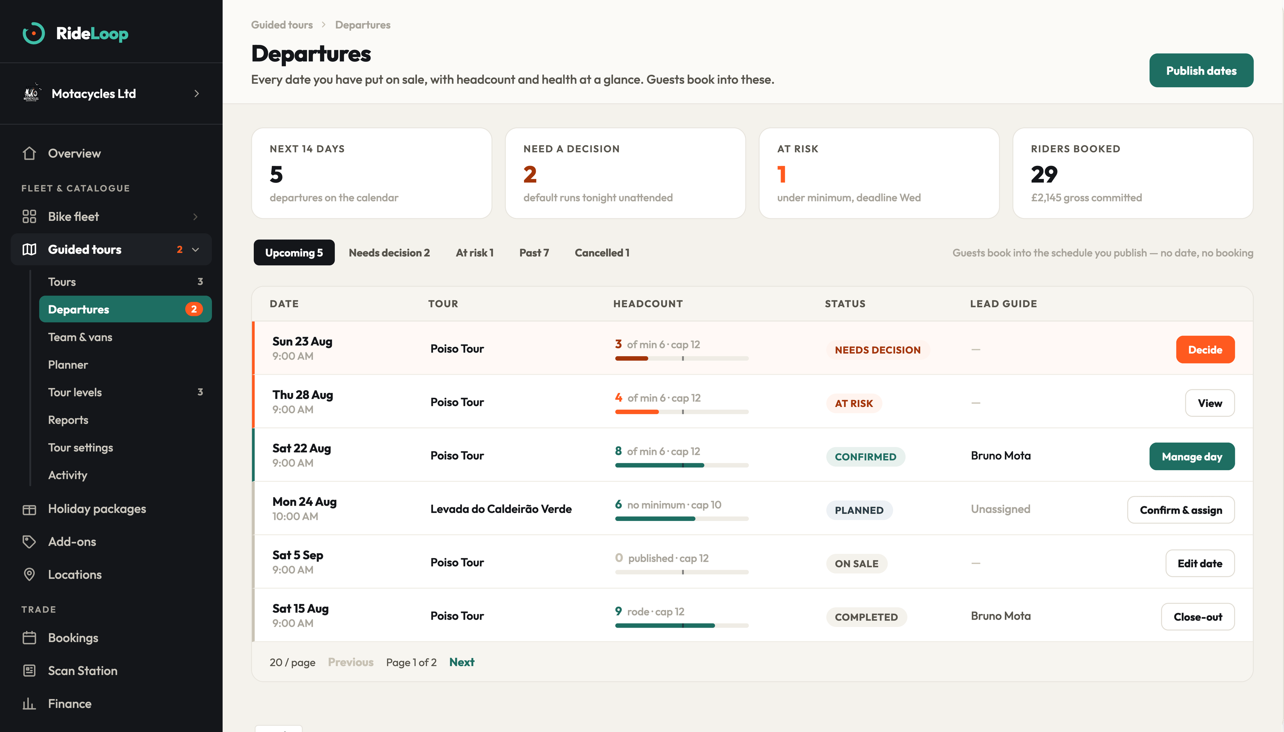Switch to the Needs decision 2 tab
The width and height of the screenshot is (1284, 732).
coord(389,253)
